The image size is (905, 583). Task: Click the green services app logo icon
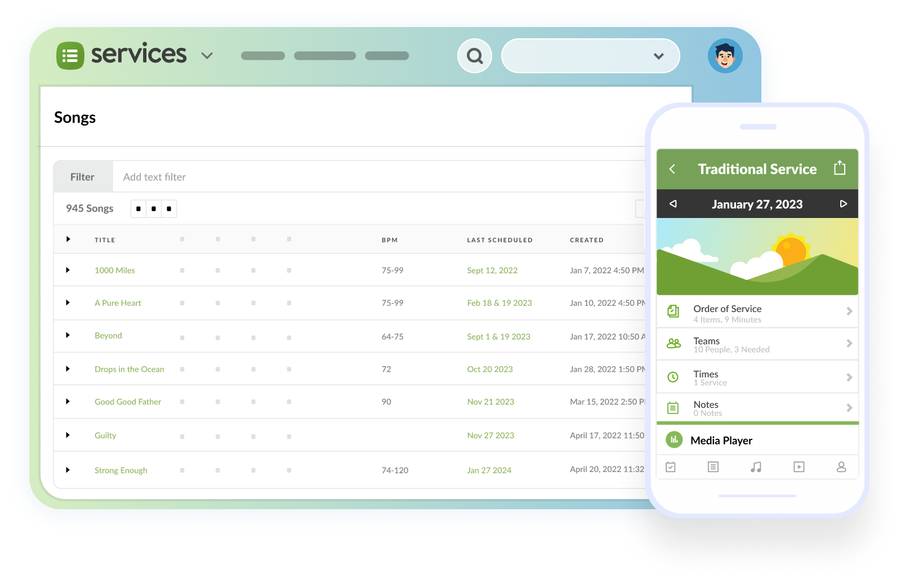(70, 56)
